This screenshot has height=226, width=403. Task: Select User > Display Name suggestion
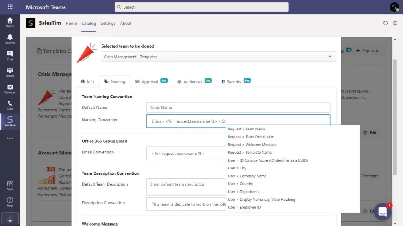pos(293,200)
